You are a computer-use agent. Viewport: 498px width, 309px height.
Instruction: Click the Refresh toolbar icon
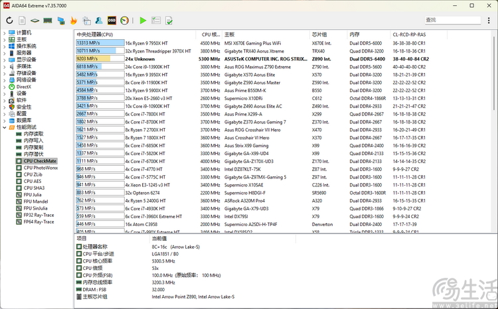(9, 21)
